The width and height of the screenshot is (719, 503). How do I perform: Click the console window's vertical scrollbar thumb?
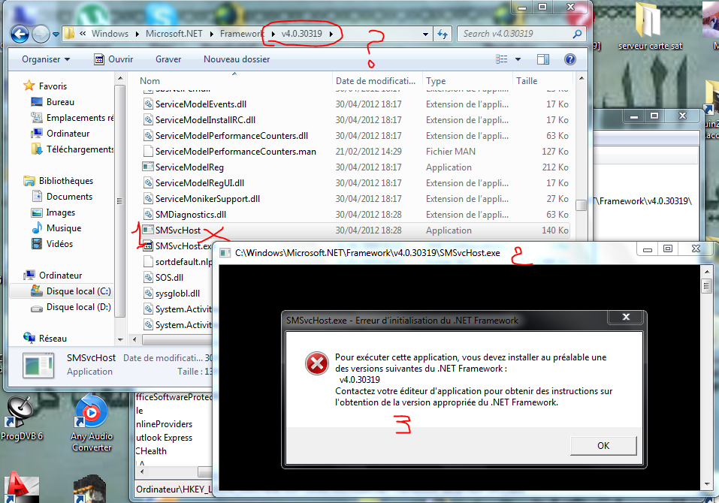(x=707, y=286)
